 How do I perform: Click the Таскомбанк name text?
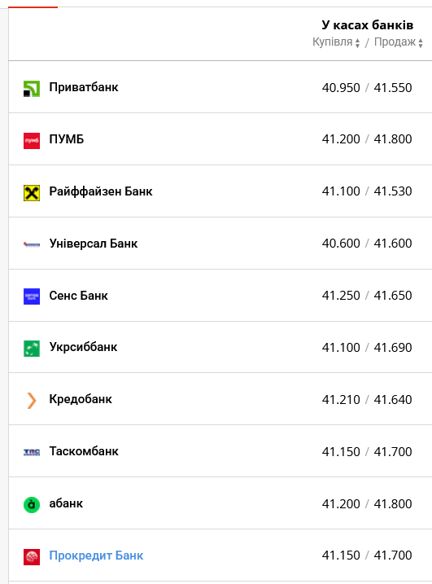(x=84, y=451)
